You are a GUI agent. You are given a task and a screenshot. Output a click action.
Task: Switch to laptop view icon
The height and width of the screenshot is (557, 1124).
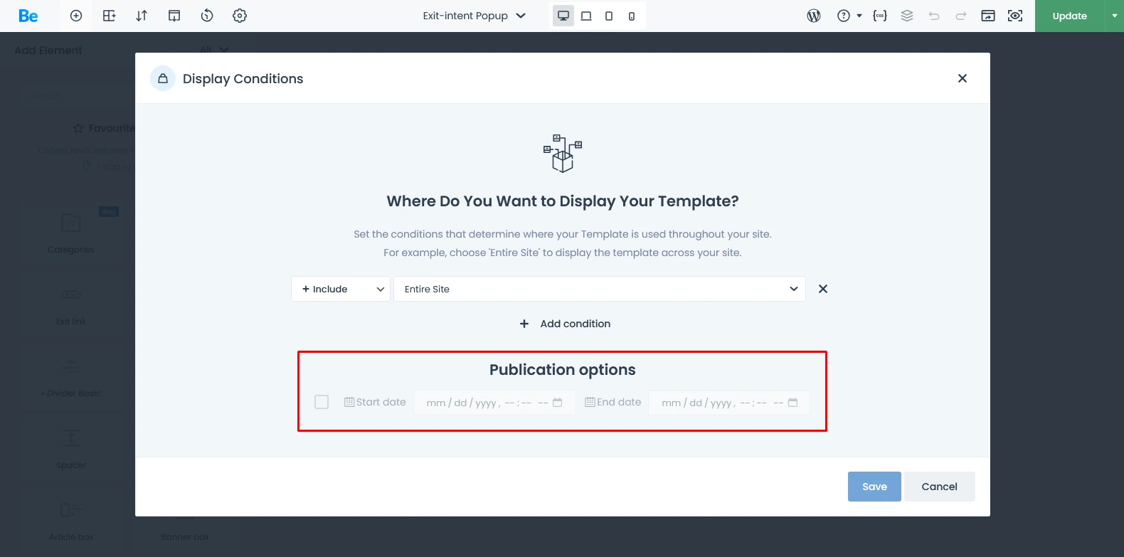(586, 16)
